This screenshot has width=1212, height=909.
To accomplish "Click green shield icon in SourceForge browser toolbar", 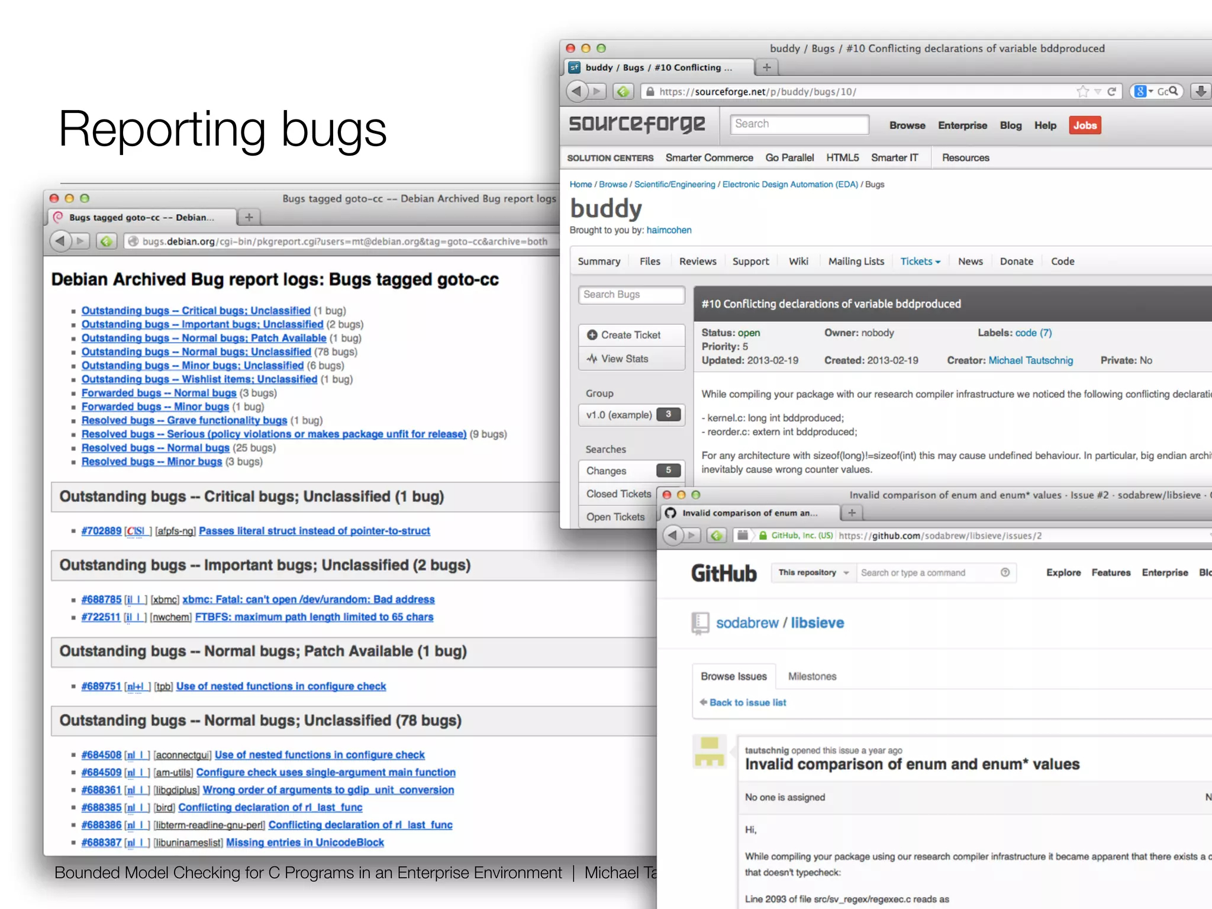I will click(x=622, y=91).
